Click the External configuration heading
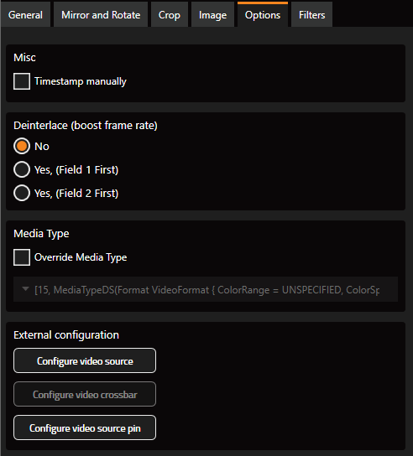 point(66,335)
